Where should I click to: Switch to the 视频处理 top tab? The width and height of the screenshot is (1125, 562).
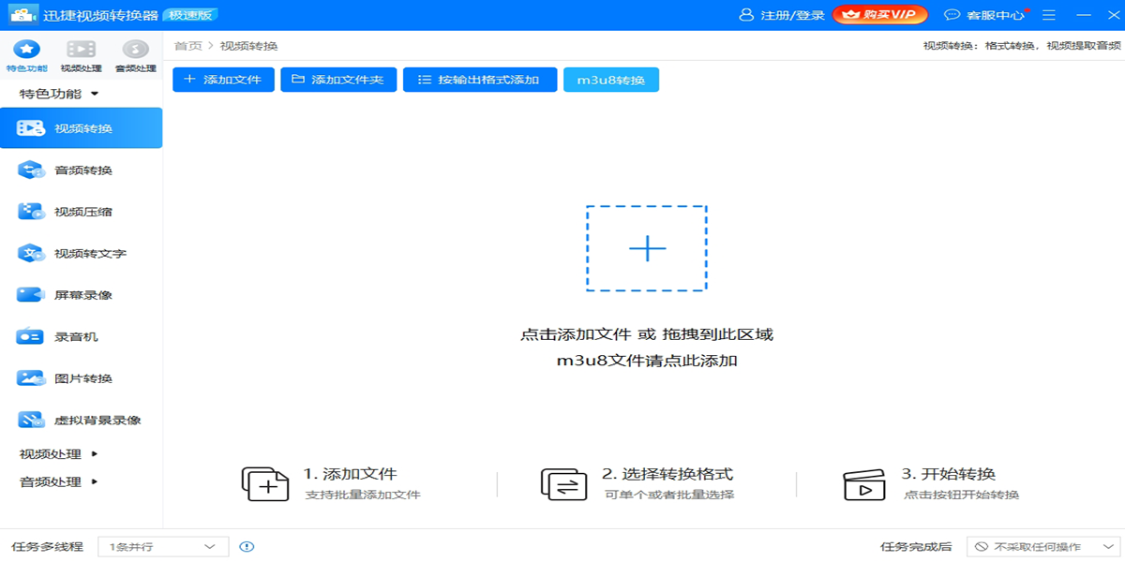click(81, 54)
